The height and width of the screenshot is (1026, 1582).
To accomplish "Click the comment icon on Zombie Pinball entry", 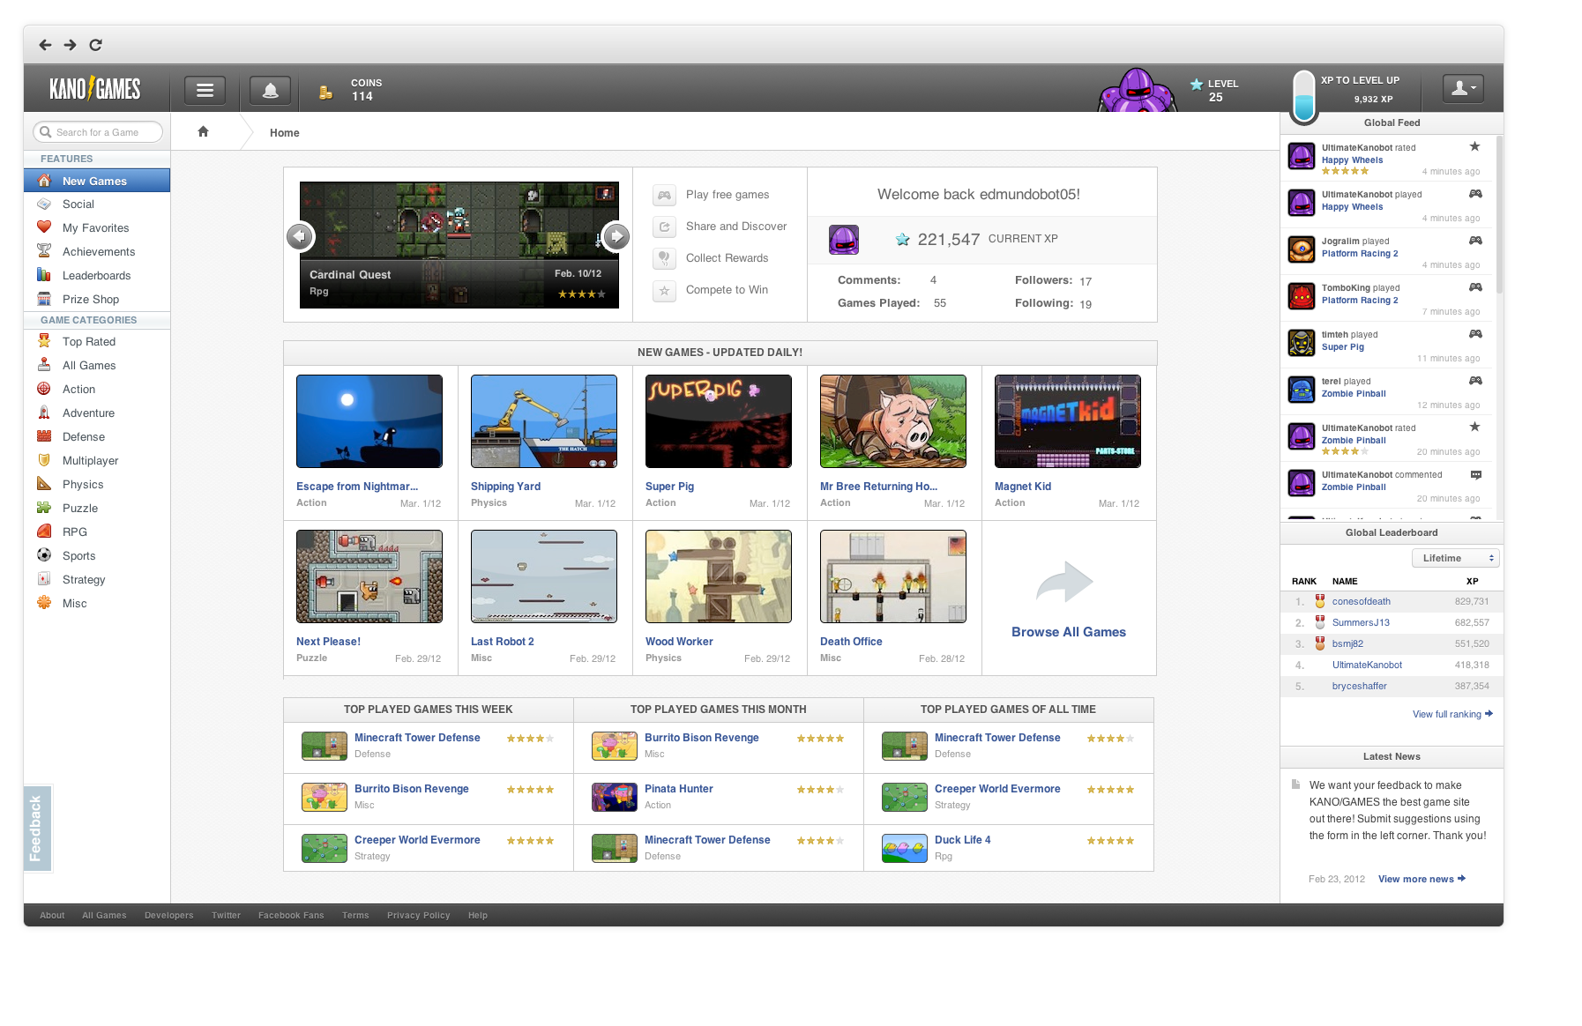I will click(x=1476, y=475).
